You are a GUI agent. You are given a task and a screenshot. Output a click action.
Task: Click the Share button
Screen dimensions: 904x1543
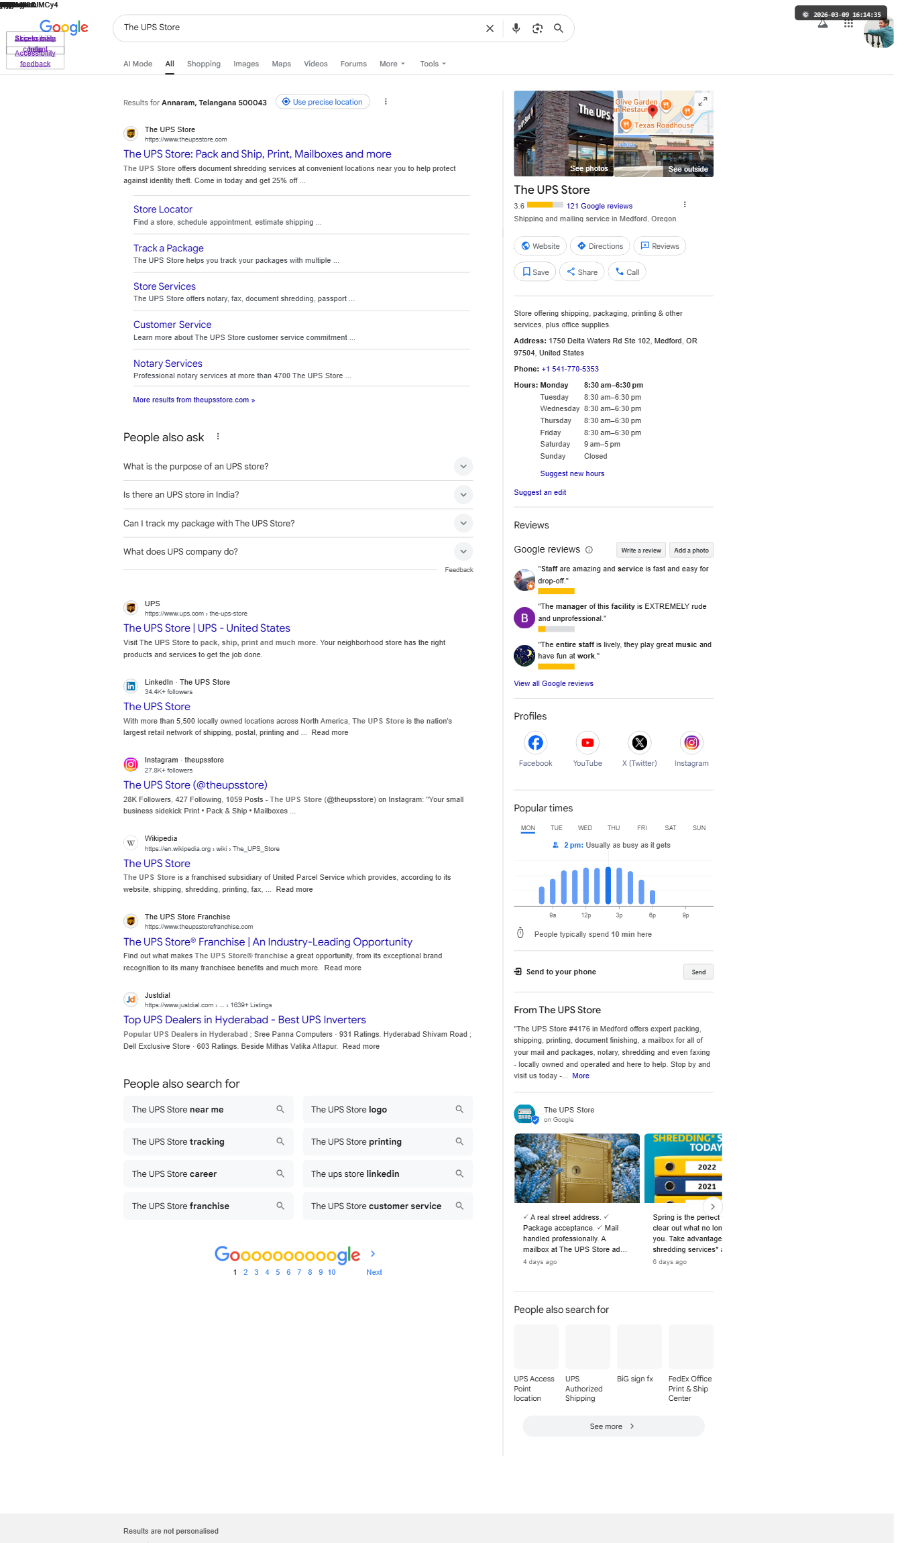point(582,272)
